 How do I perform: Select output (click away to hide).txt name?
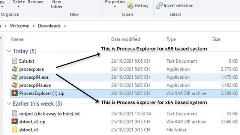coord(49,114)
